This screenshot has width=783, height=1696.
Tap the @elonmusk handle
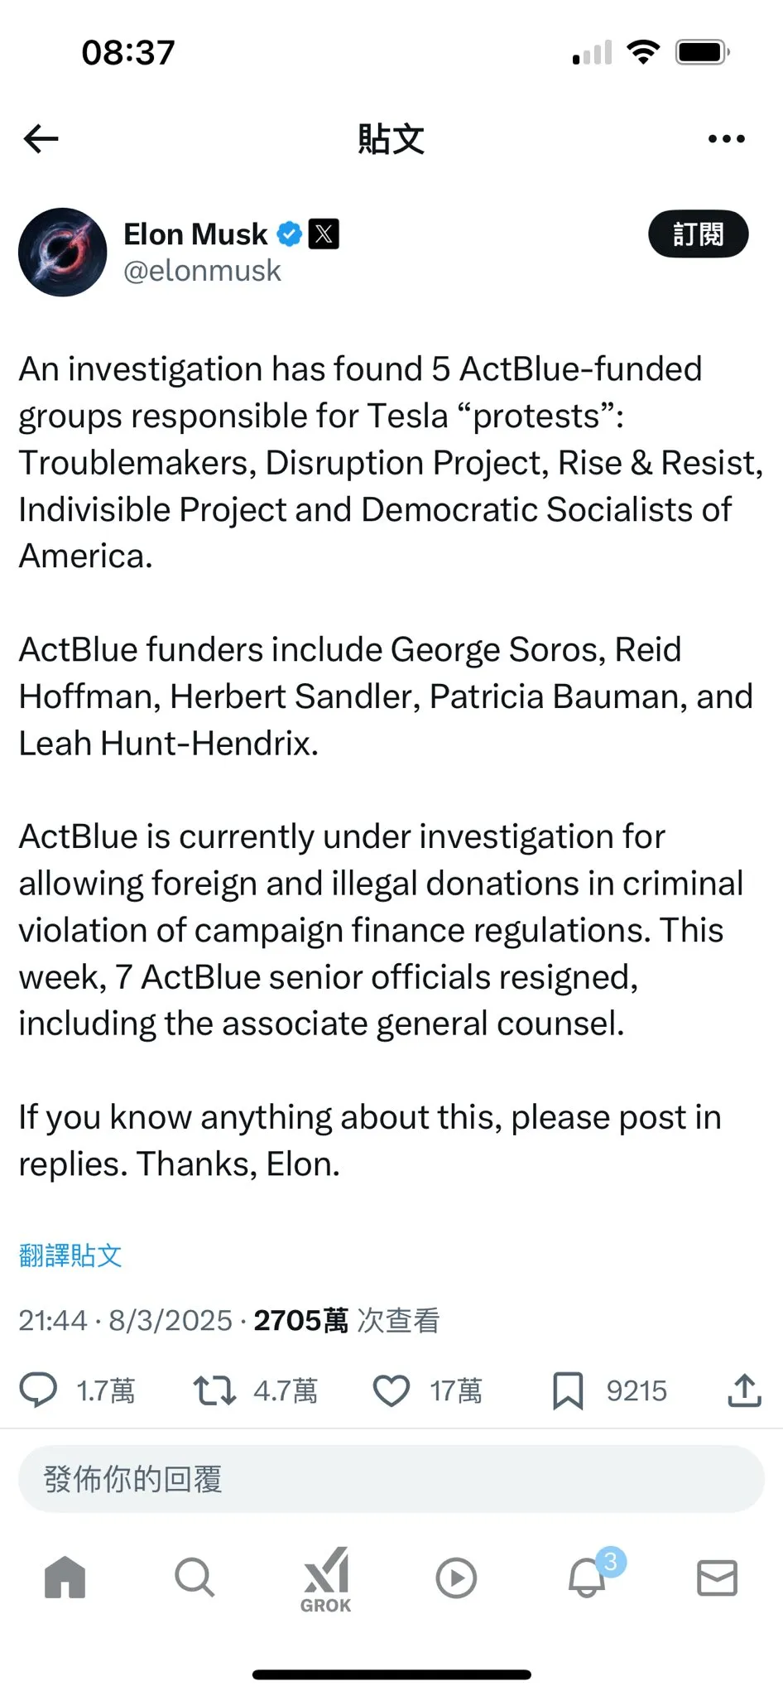click(202, 272)
